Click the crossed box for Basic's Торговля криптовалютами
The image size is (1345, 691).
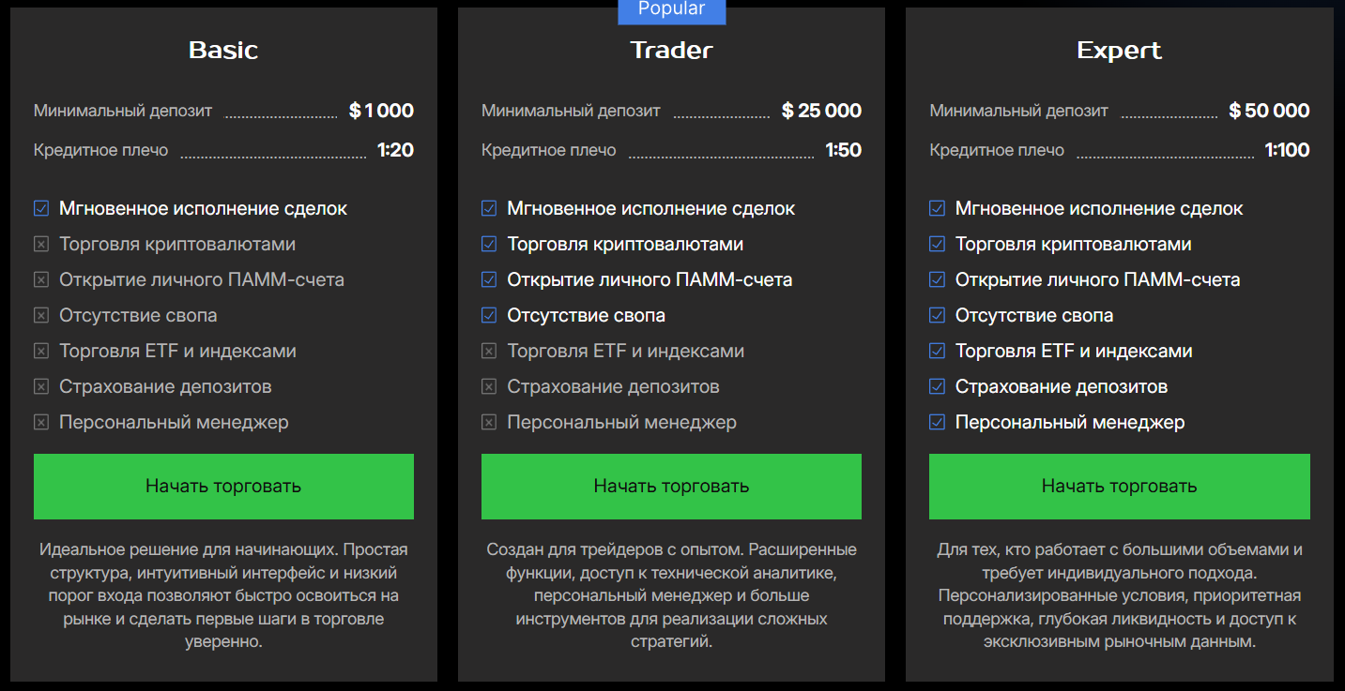[x=41, y=244]
